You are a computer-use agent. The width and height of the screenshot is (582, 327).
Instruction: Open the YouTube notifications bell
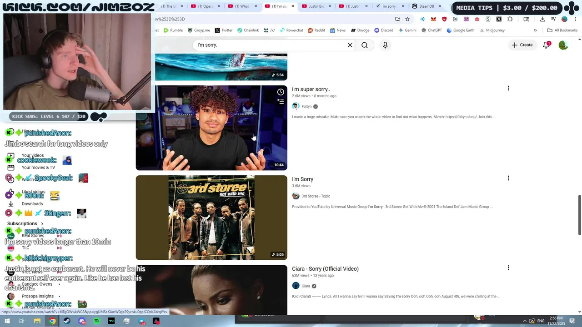(x=546, y=45)
